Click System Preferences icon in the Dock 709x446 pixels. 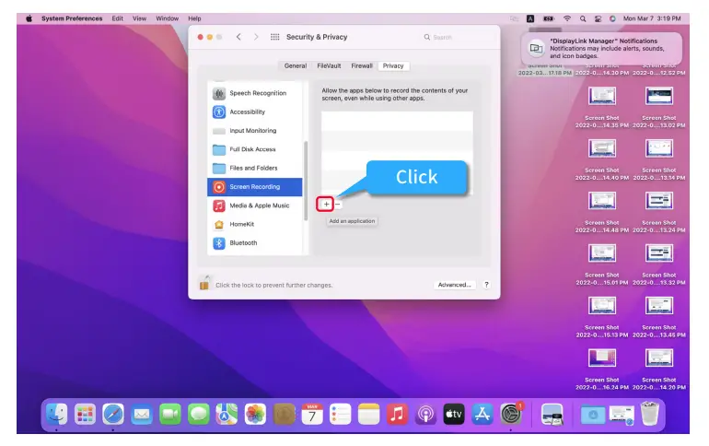point(511,414)
